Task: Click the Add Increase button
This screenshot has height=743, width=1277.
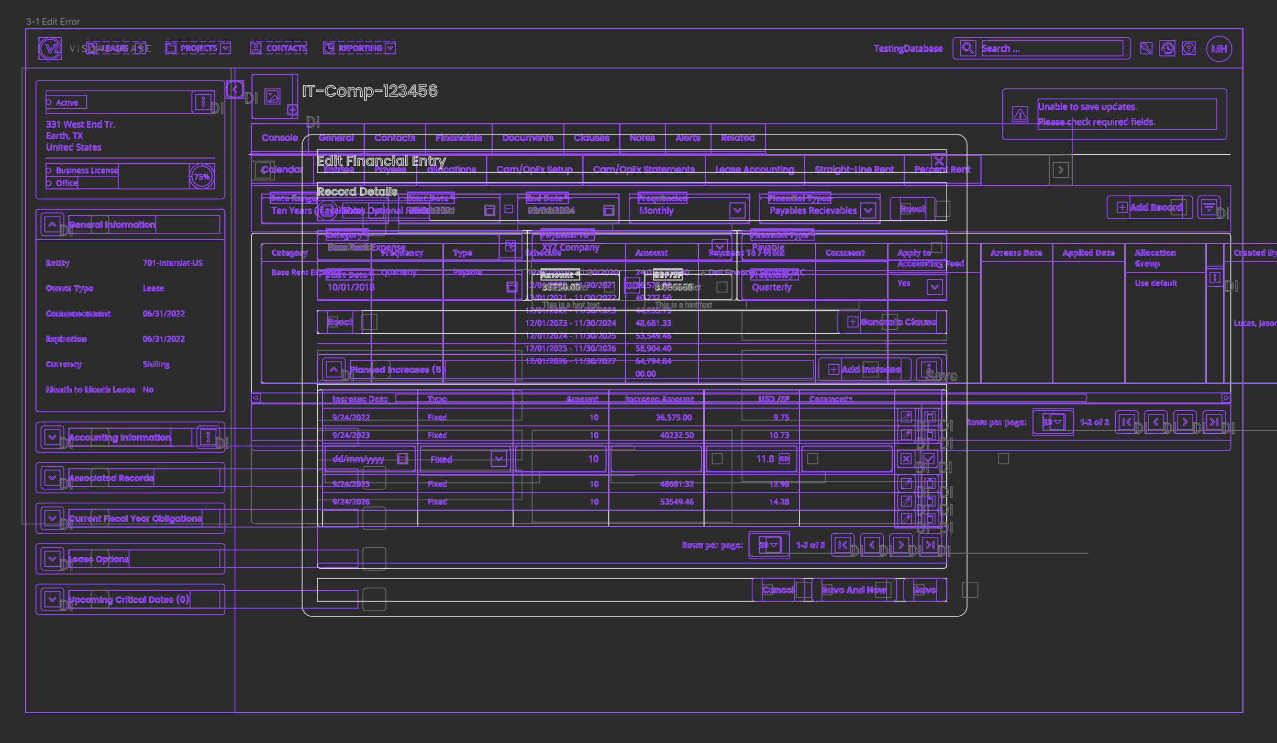Action: pos(865,369)
